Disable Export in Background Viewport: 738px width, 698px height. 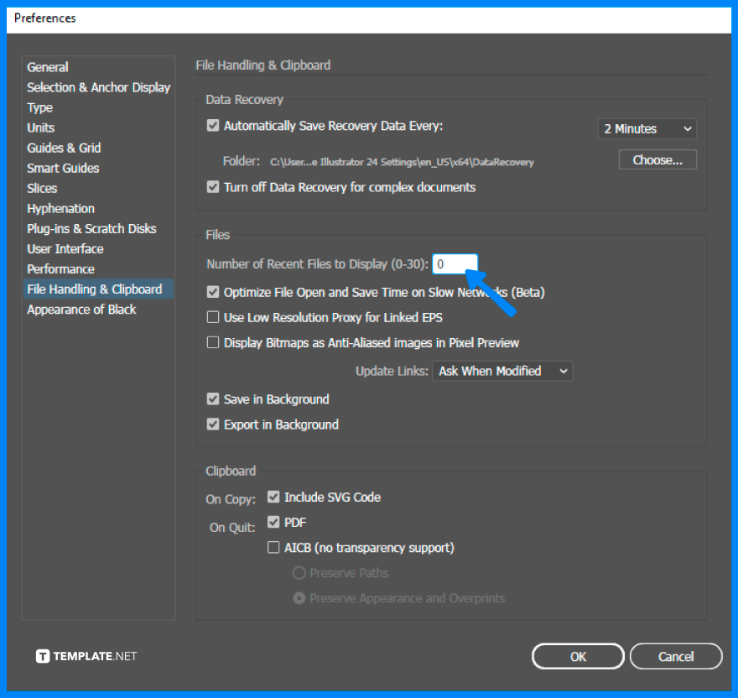pos(212,425)
